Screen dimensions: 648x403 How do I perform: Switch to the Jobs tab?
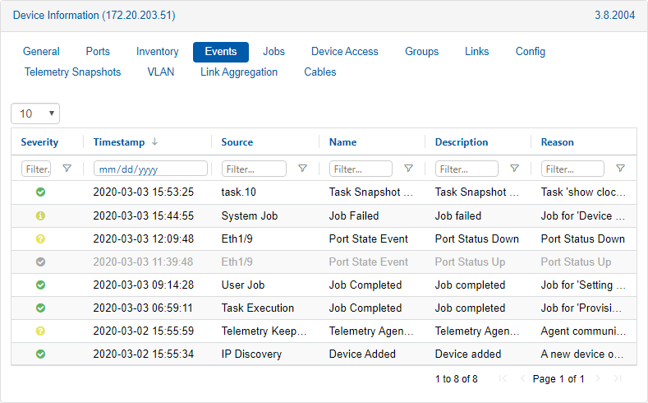click(x=273, y=52)
